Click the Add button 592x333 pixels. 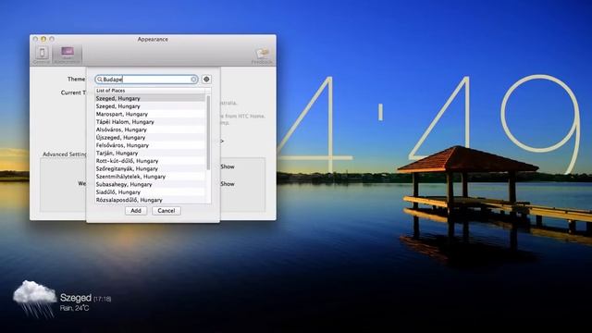coord(136,211)
